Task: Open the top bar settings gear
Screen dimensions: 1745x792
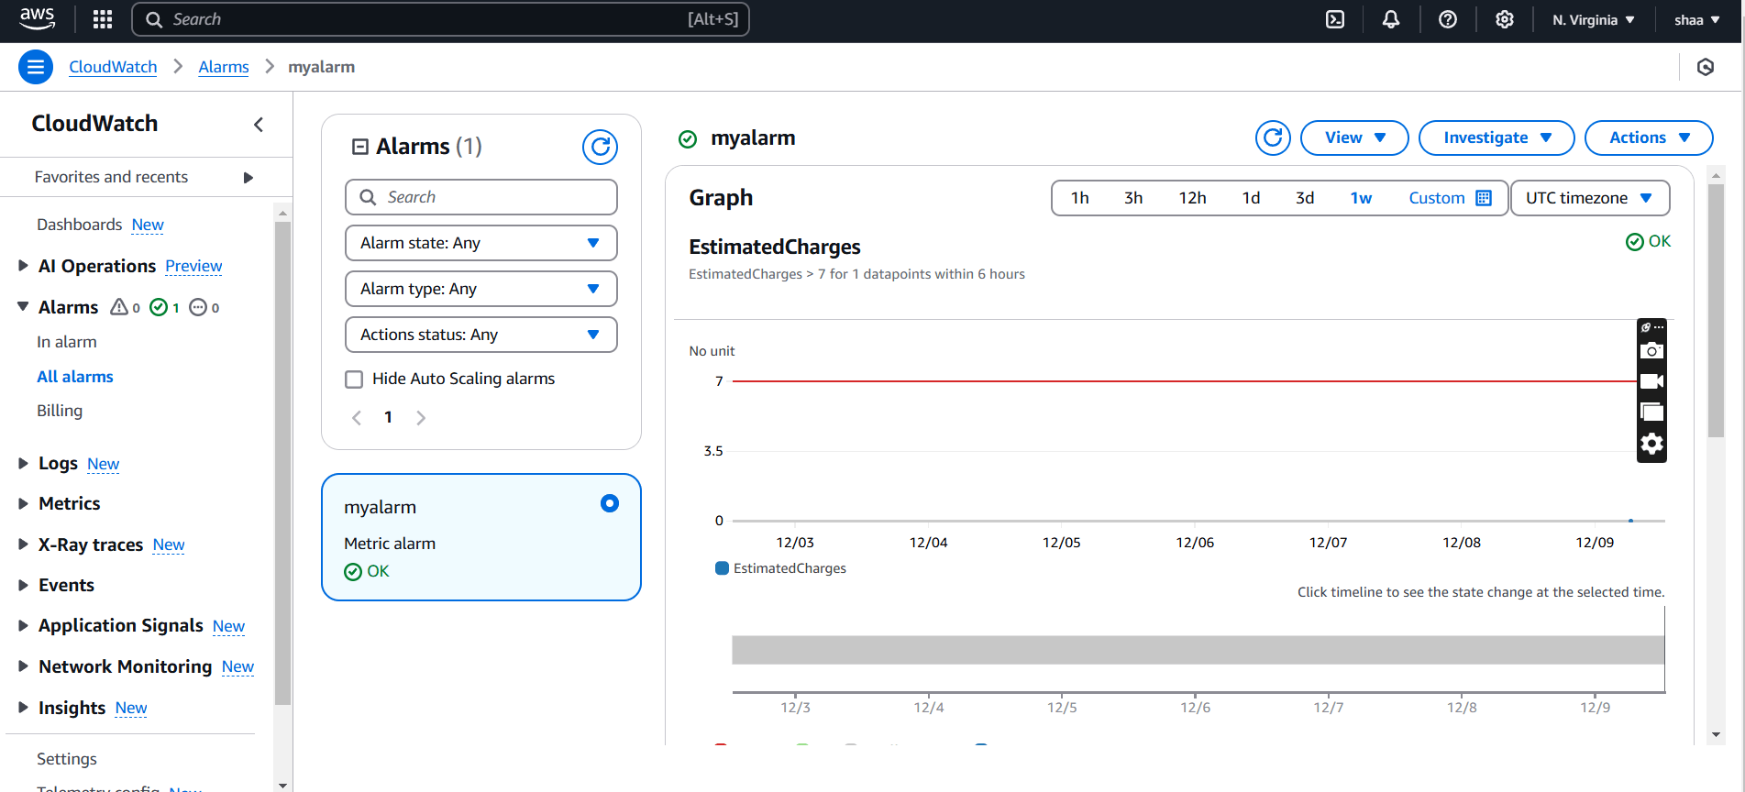Action: [x=1505, y=19]
